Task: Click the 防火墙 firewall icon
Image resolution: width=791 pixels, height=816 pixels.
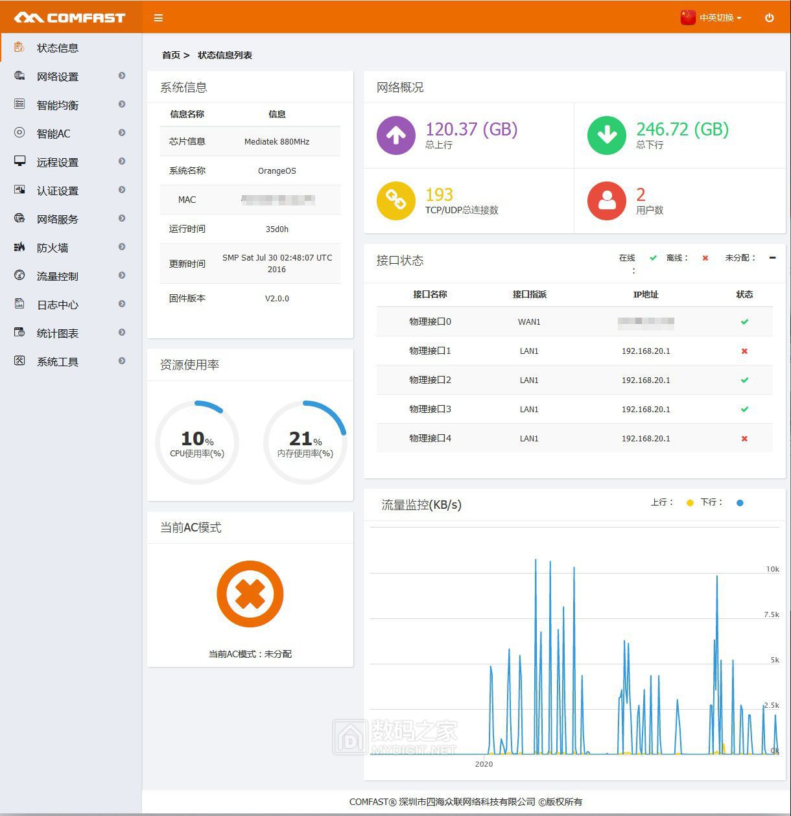Action: coord(19,246)
